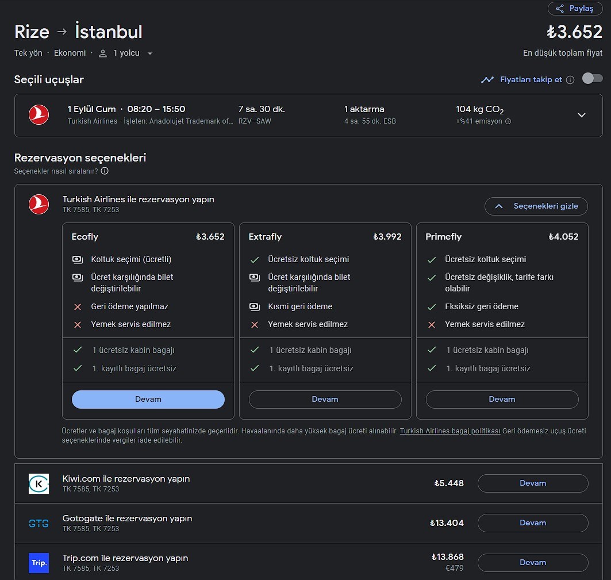Click Devam button for Trip.com booking
The image size is (611, 580).
tap(533, 563)
